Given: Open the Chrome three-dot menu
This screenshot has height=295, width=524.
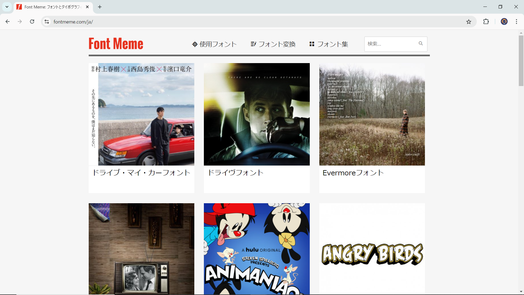Looking at the screenshot, I should pos(516,22).
